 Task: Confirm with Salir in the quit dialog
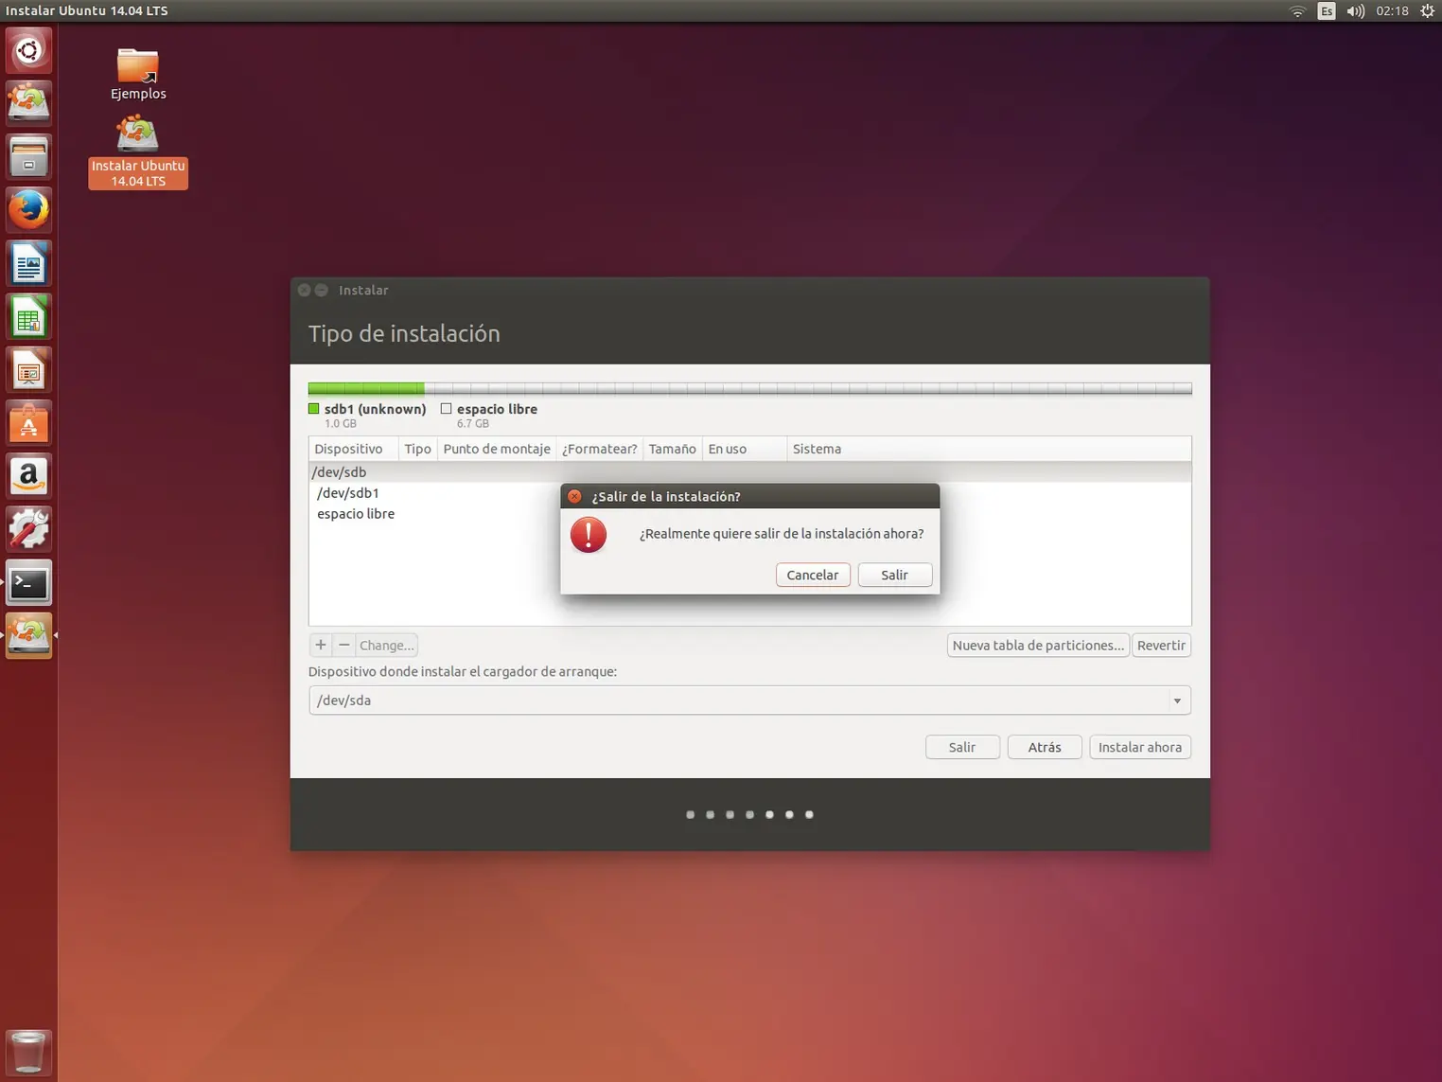[894, 575]
